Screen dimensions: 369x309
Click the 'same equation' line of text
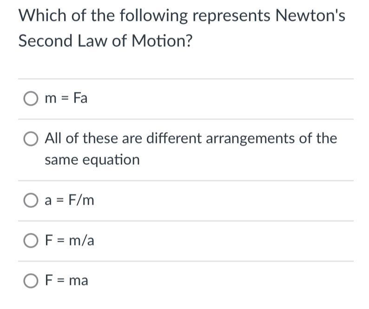pos(92,160)
